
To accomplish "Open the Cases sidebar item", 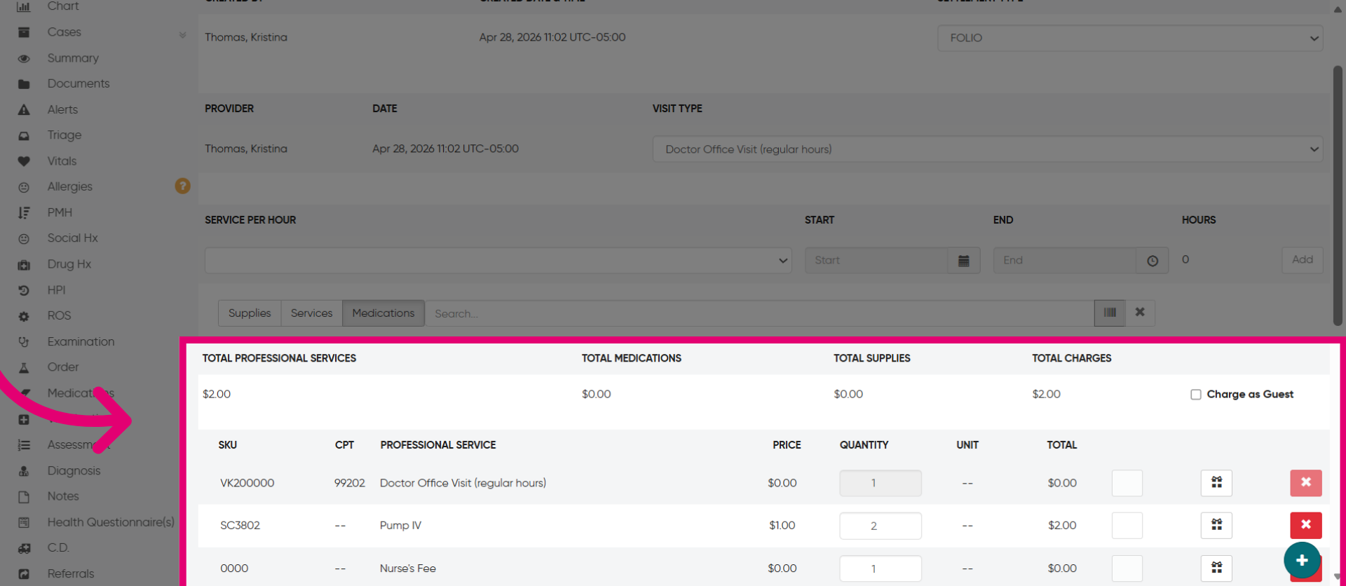I will click(x=64, y=32).
